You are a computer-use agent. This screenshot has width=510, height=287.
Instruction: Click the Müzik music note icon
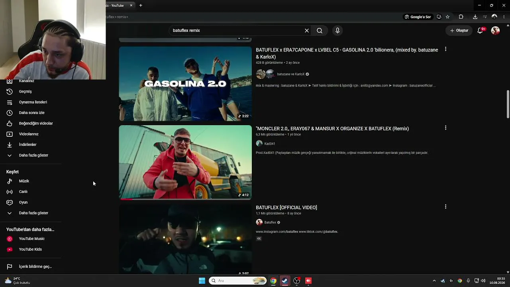click(x=10, y=181)
